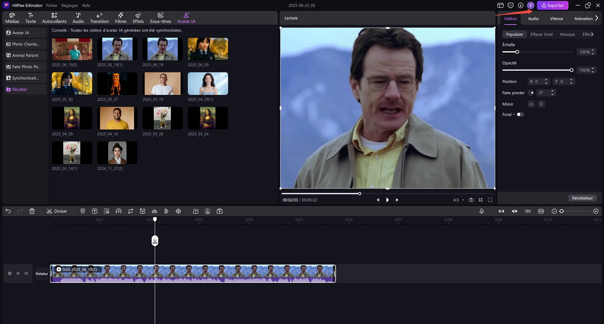This screenshot has height=324, width=604.
Task: Open the Texte tab
Action: pyautogui.click(x=30, y=18)
